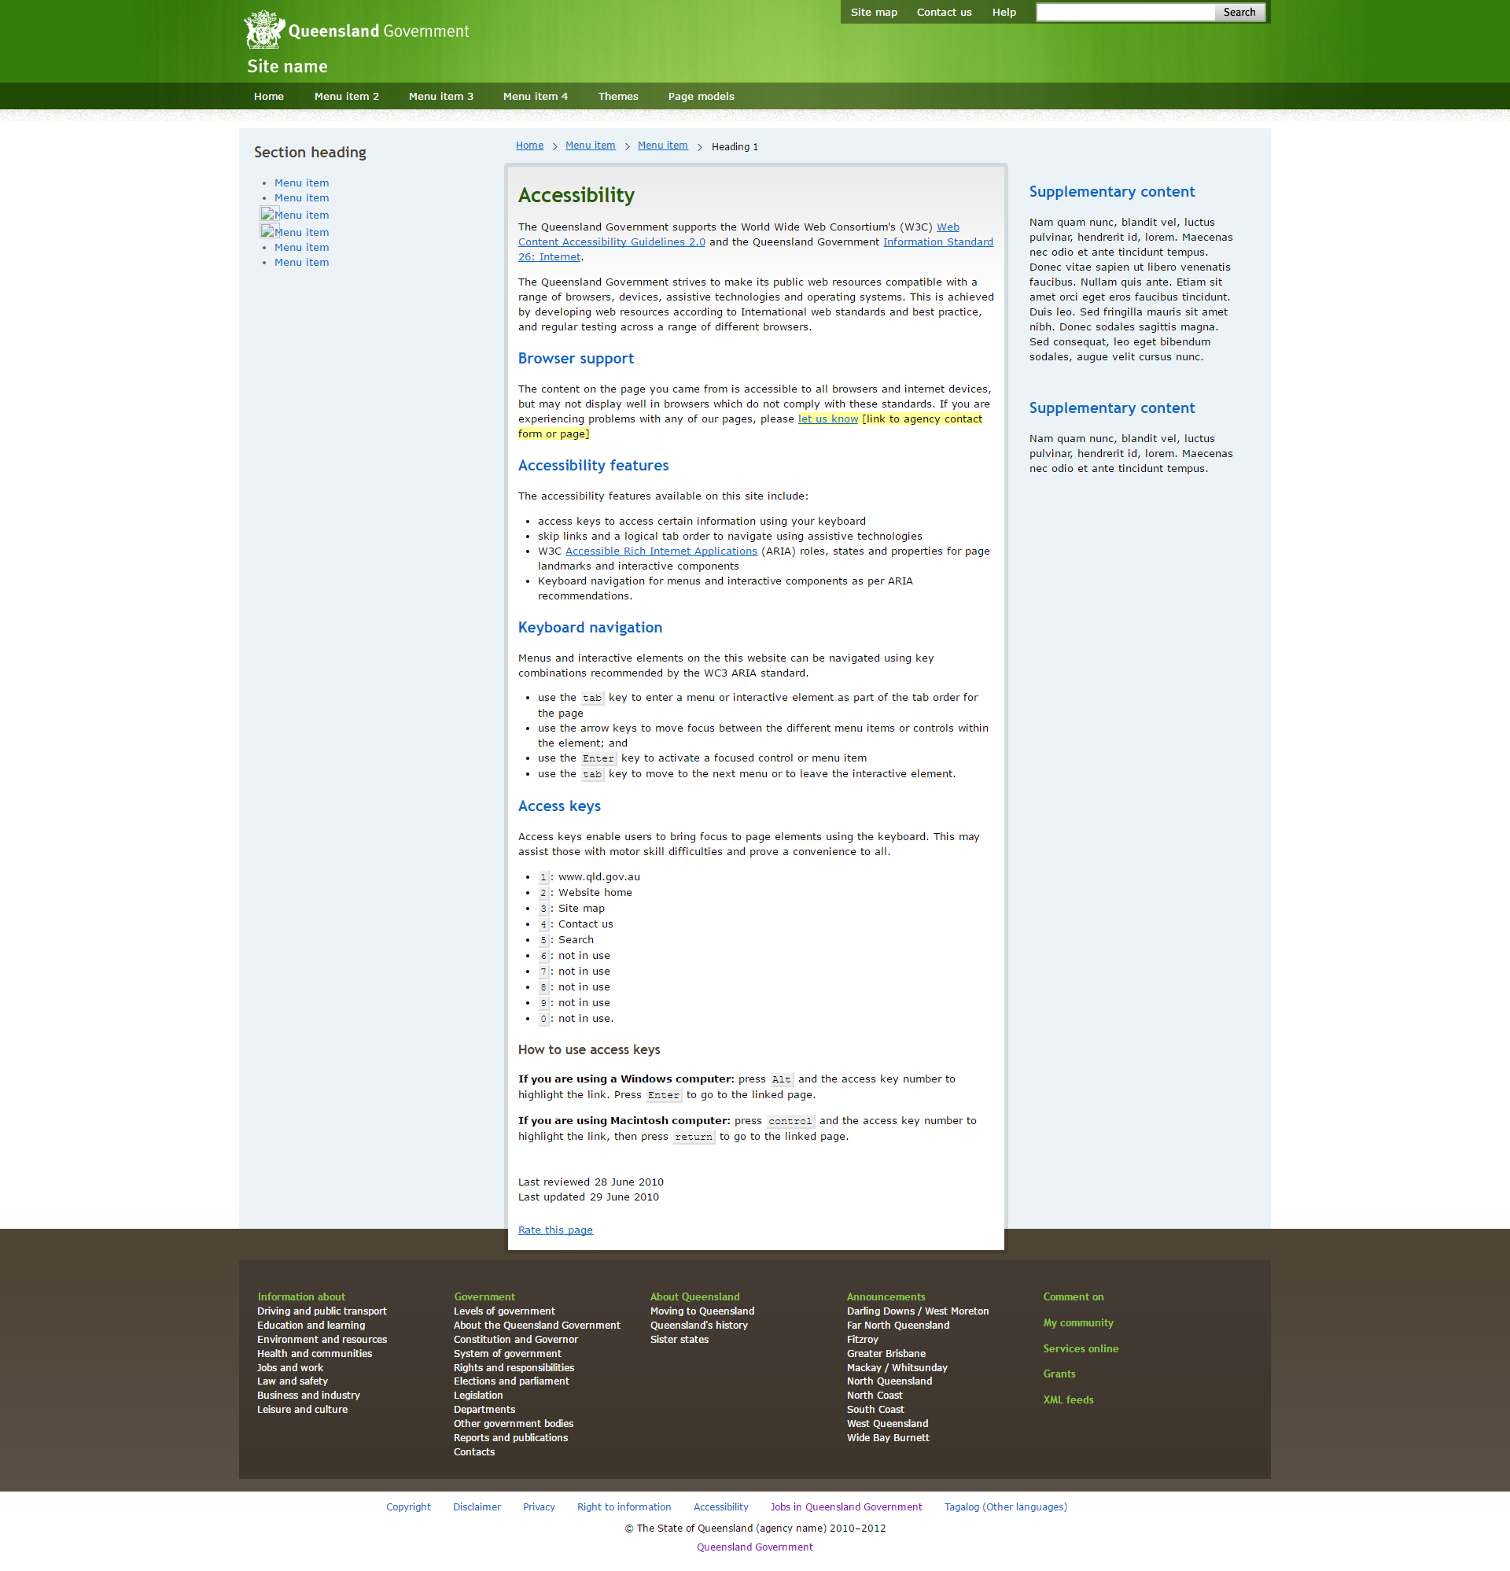1510x1571 pixels.
Task: Click the broken image icon beside fourth sidebar Menu item
Action: click(x=267, y=231)
